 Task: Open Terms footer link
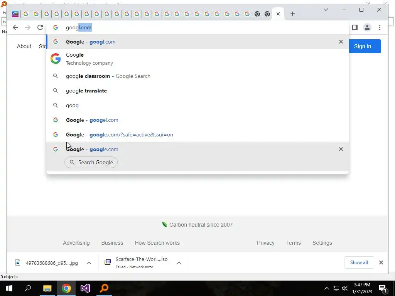pyautogui.click(x=294, y=243)
